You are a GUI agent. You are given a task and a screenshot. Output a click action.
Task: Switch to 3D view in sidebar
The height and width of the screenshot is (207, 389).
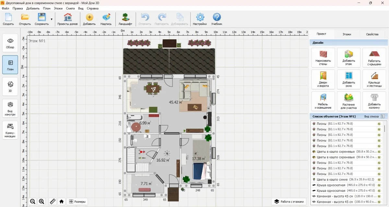click(x=10, y=87)
